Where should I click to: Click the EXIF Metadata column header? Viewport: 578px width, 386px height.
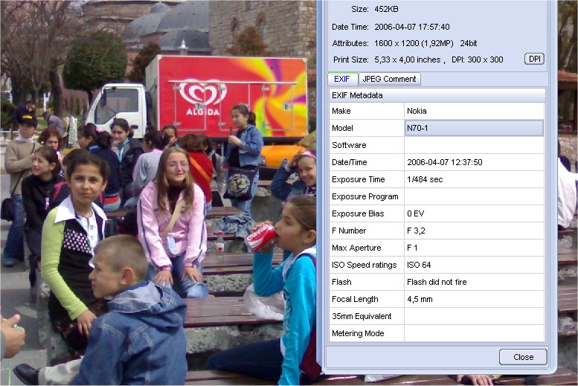437,95
